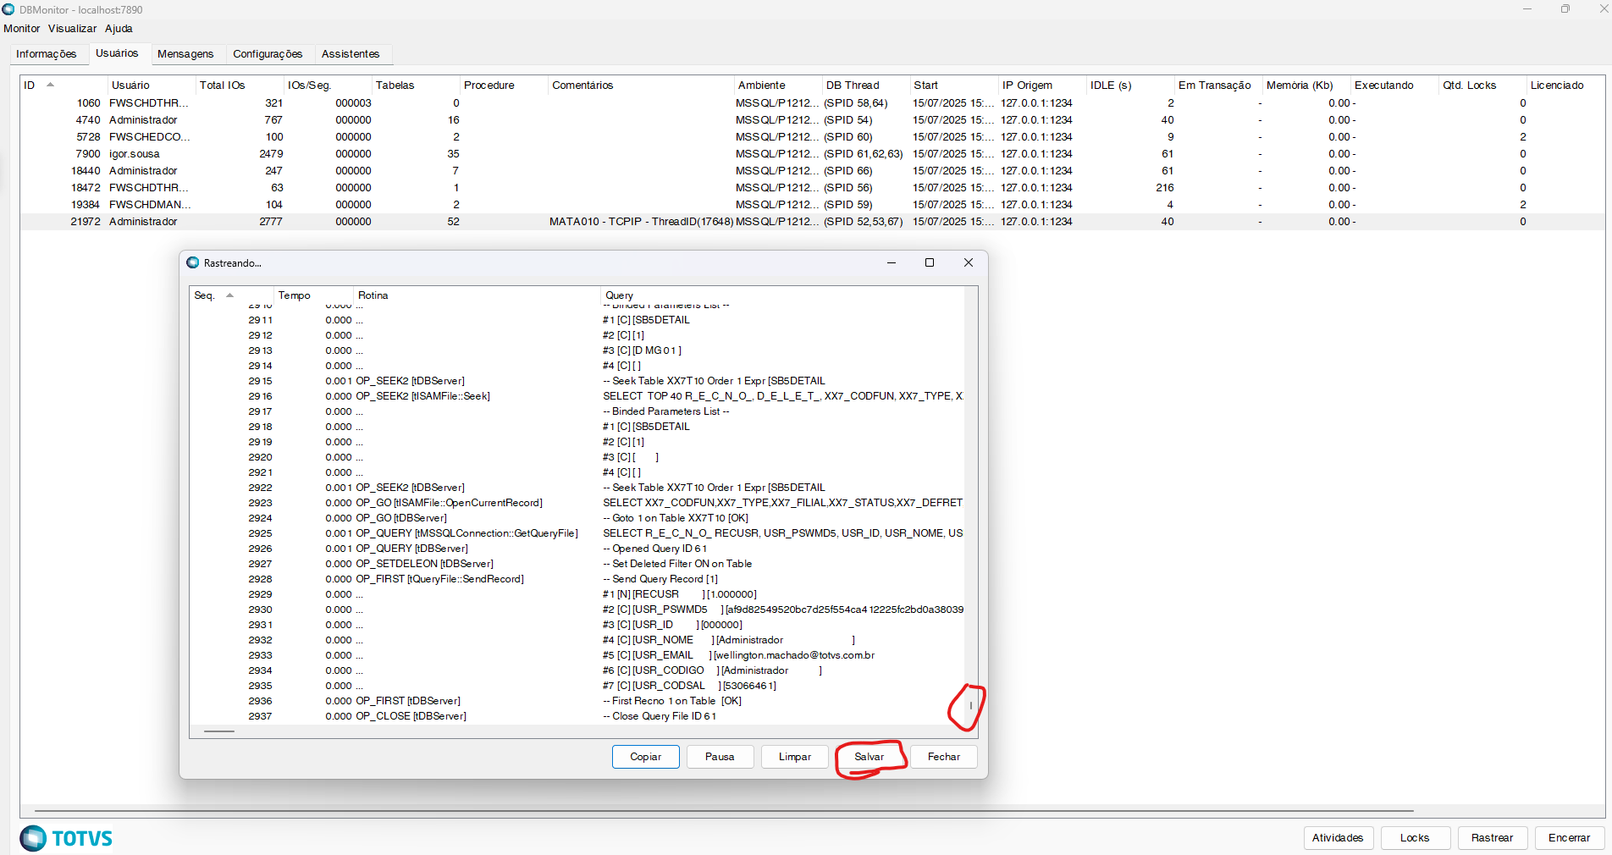Image resolution: width=1612 pixels, height=855 pixels.
Task: Open the Configurações tab
Action: pyautogui.click(x=268, y=54)
